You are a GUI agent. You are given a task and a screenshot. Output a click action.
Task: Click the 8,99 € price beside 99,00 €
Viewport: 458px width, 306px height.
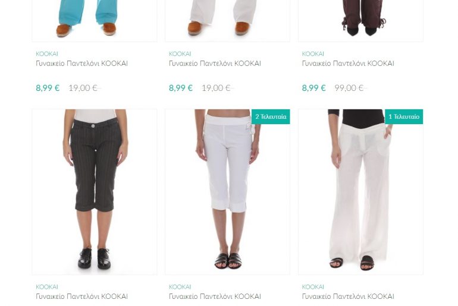313,88
